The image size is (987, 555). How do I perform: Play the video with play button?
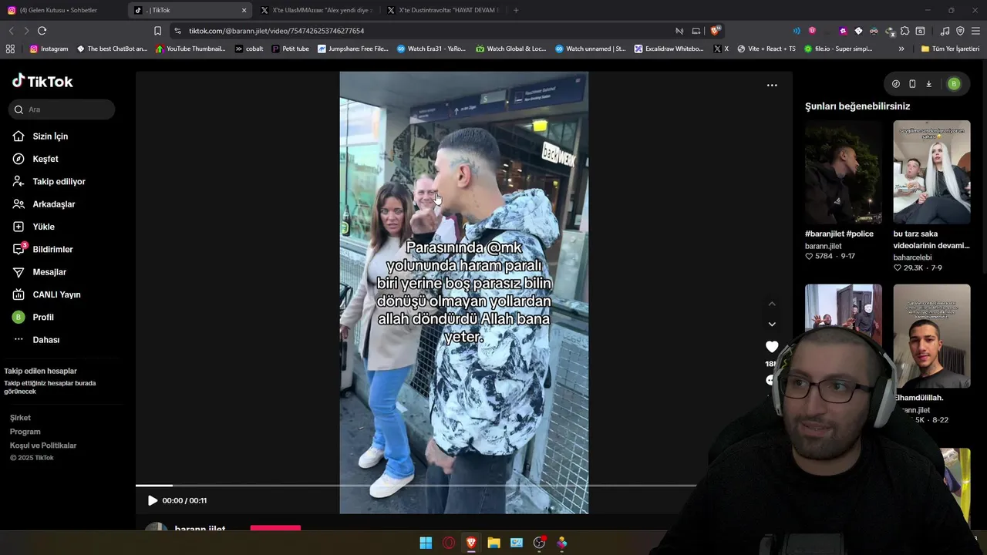[x=152, y=500]
